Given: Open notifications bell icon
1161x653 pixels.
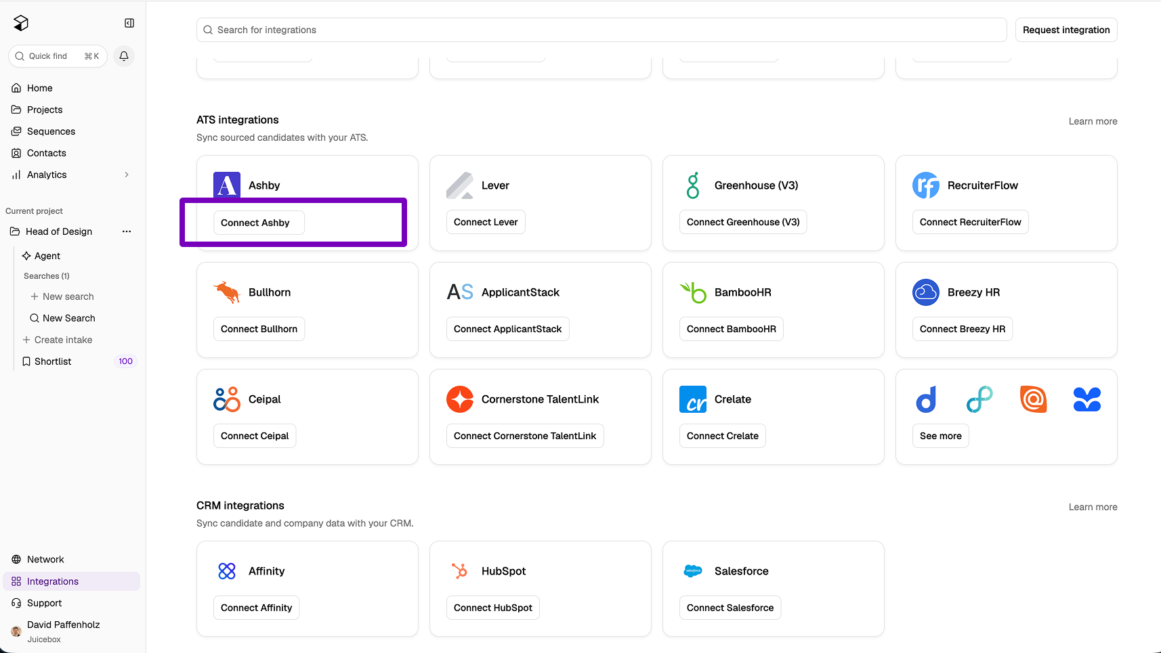Looking at the screenshot, I should pyautogui.click(x=124, y=56).
